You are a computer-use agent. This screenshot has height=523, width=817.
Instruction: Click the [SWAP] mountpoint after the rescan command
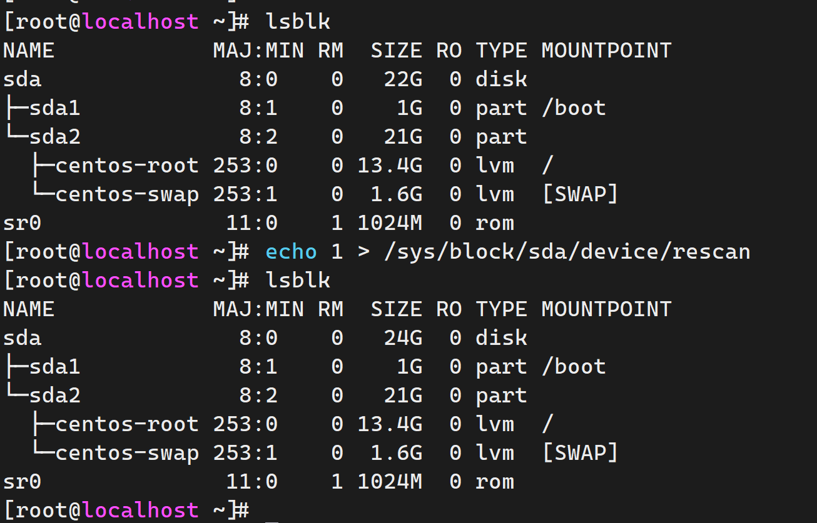tap(579, 453)
